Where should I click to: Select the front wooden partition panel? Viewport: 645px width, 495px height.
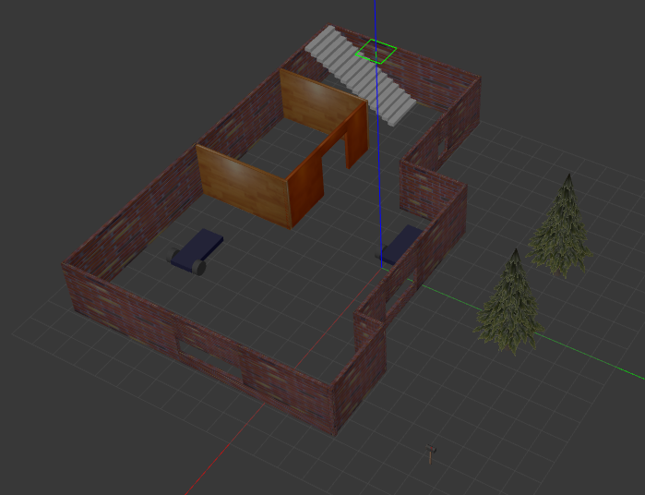coord(244,187)
